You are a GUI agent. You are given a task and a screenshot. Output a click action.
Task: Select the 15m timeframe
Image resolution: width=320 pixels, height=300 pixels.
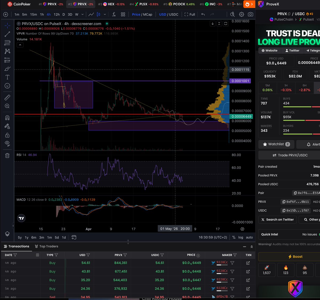pos(34,14)
